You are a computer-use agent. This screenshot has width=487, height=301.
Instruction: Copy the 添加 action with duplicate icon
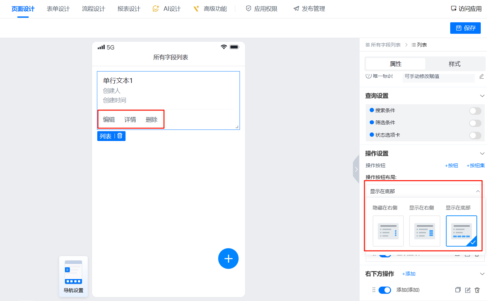click(x=458, y=290)
